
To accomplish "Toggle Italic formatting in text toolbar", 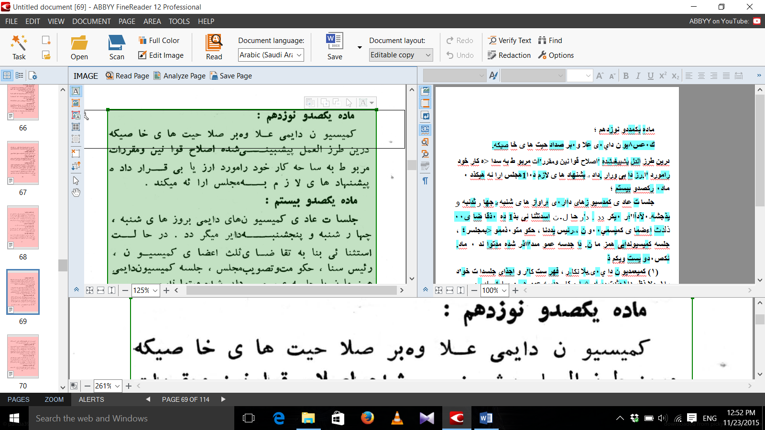I will point(638,75).
